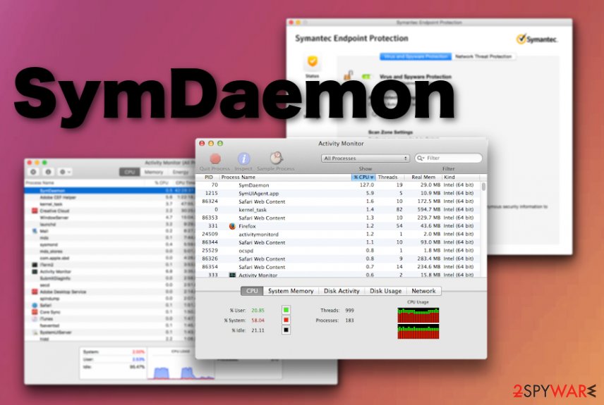Image resolution: width=604 pixels, height=405 pixels.
Task: Click the iTunes icon in background process list
Action: (35, 319)
